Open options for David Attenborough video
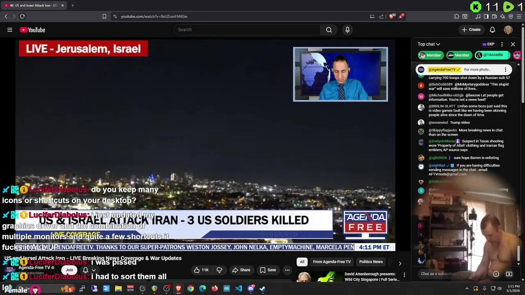This screenshot has height=295, width=525. tap(404, 275)
